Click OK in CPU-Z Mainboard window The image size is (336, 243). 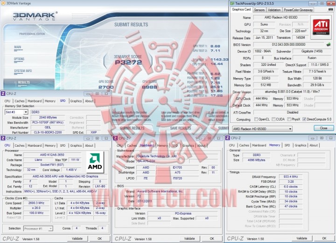click(212, 238)
